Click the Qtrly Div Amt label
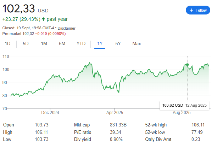217x148 pixels. coord(159,139)
